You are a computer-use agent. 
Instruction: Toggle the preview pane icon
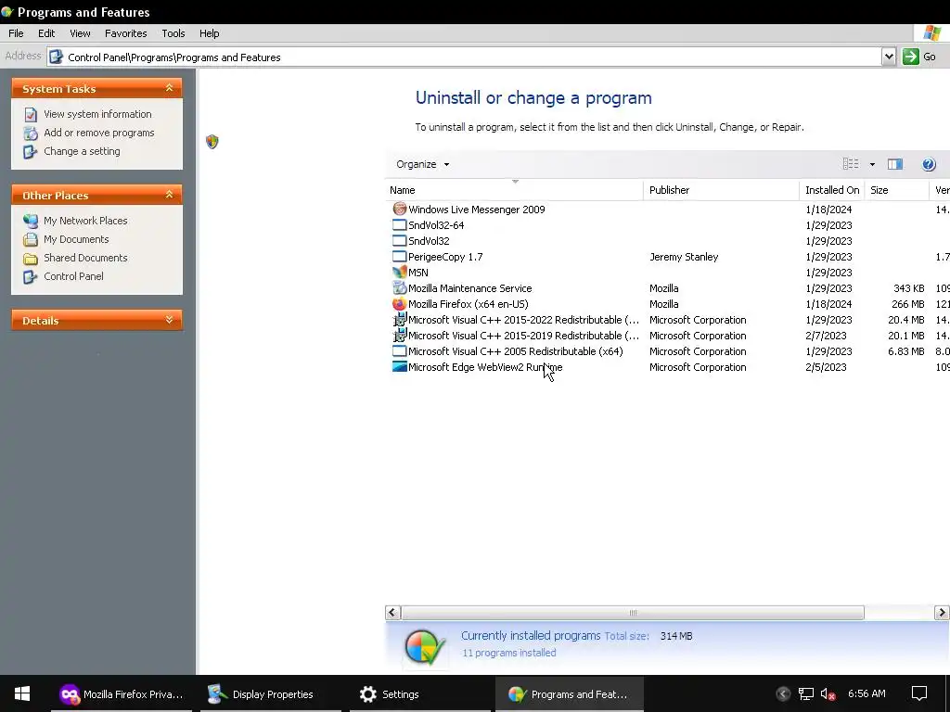click(895, 164)
